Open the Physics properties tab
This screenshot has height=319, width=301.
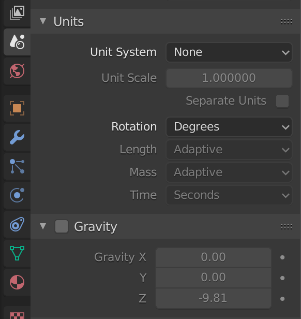pos(17,195)
